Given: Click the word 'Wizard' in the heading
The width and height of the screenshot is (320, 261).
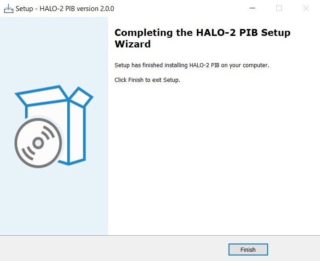Looking at the screenshot, I should coord(133,44).
